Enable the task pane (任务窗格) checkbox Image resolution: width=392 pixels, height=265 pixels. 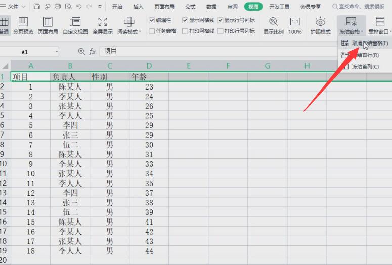tap(152, 31)
